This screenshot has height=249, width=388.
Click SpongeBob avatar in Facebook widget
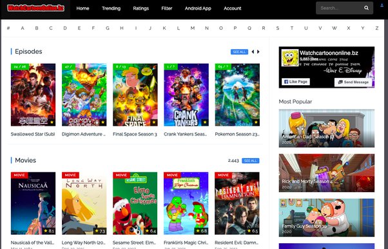coord(290,57)
